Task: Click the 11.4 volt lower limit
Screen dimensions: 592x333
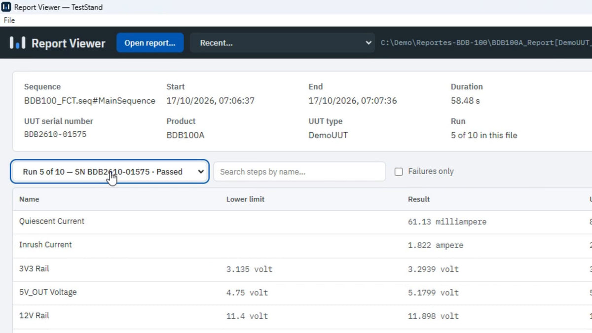Action: tap(247, 316)
